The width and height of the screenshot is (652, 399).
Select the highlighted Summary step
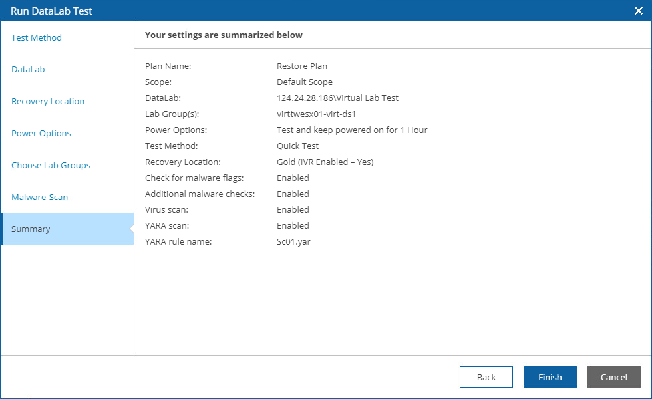[x=31, y=229]
